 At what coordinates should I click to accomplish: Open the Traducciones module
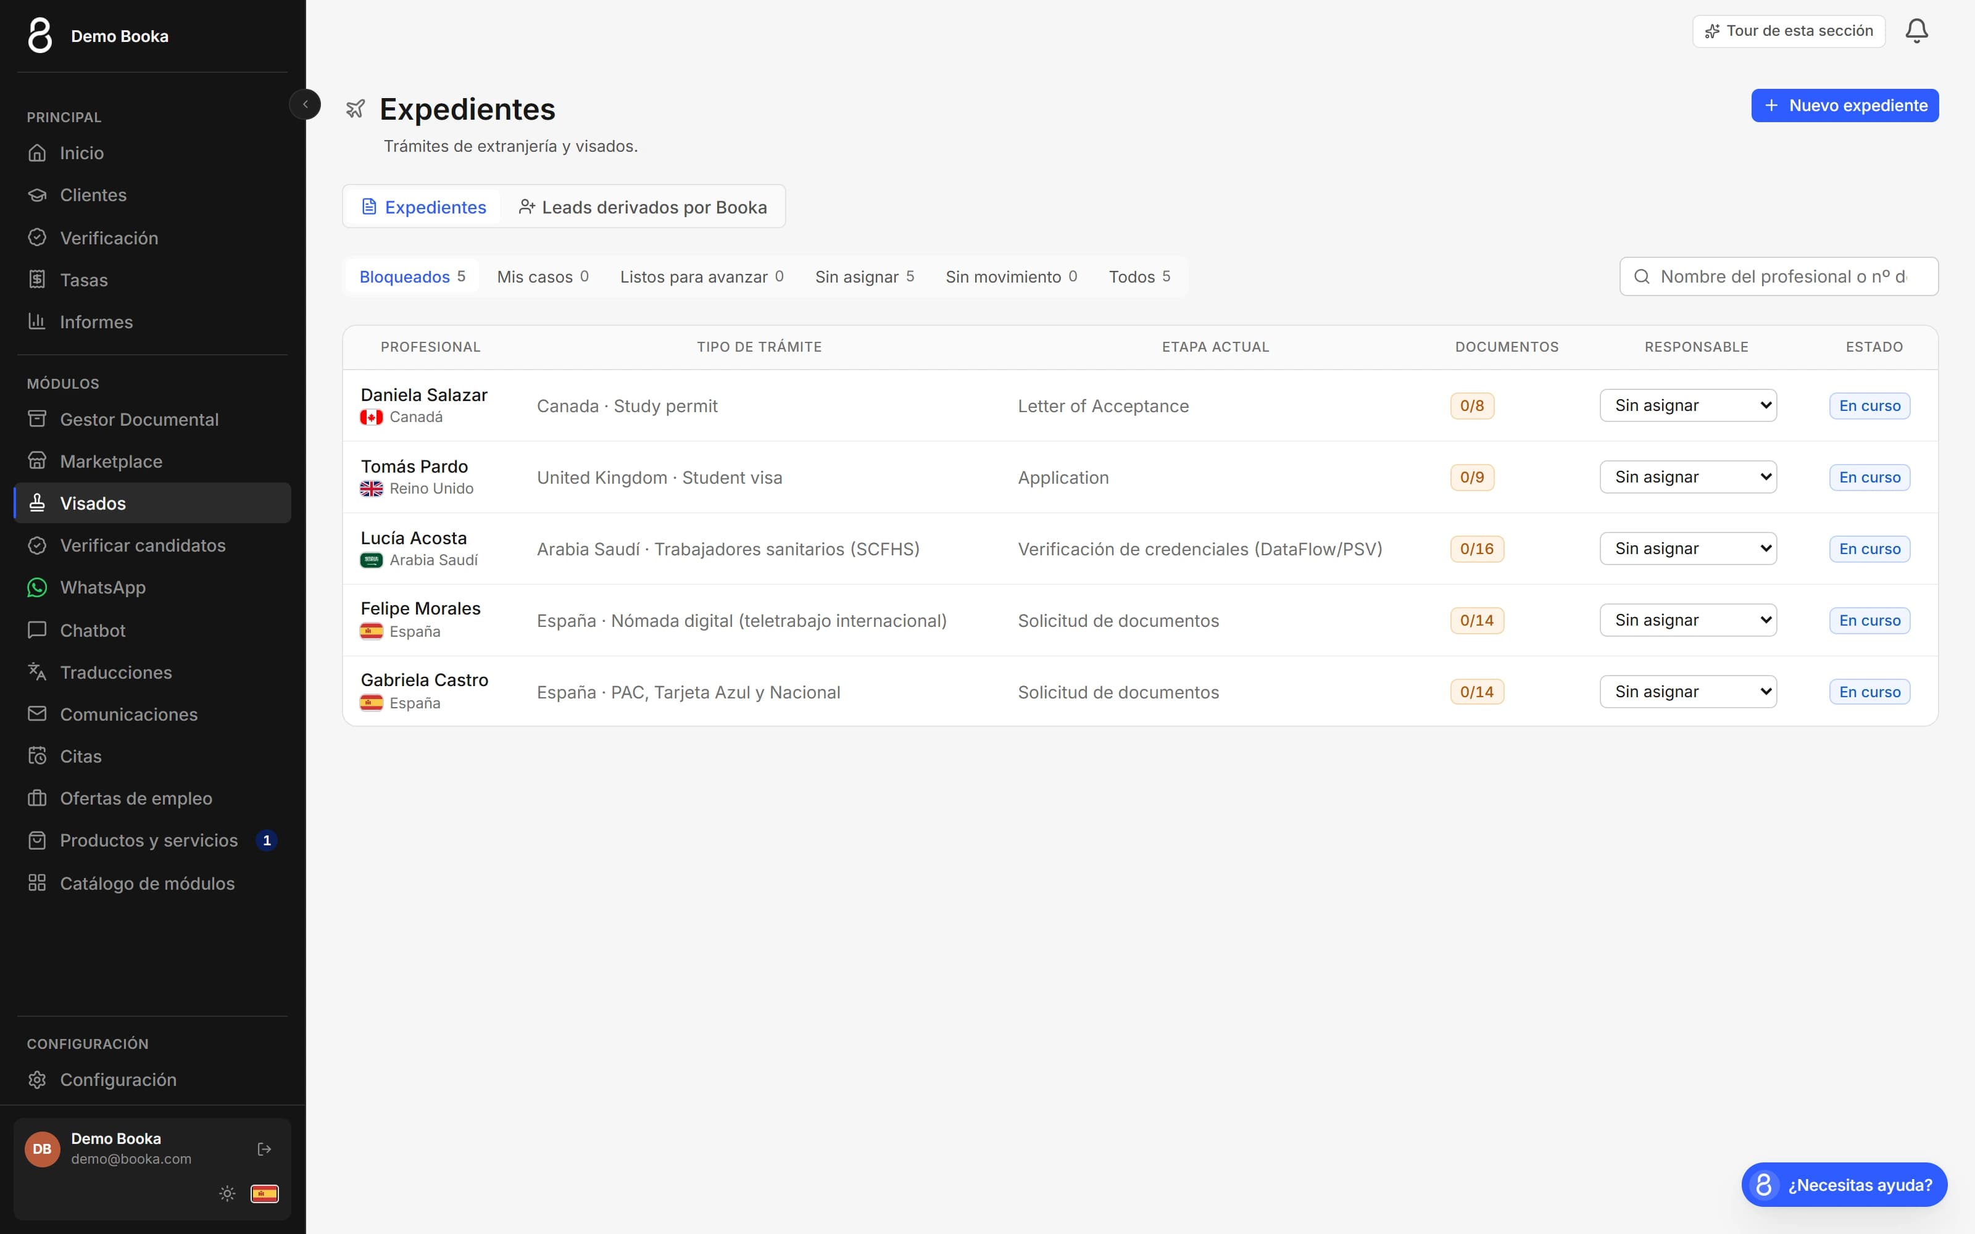[x=152, y=673]
